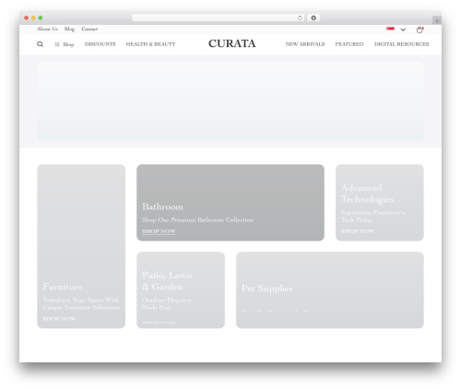Screen dimensions: 461x390
Task: Click the green maximize window button
Action: click(x=41, y=18)
